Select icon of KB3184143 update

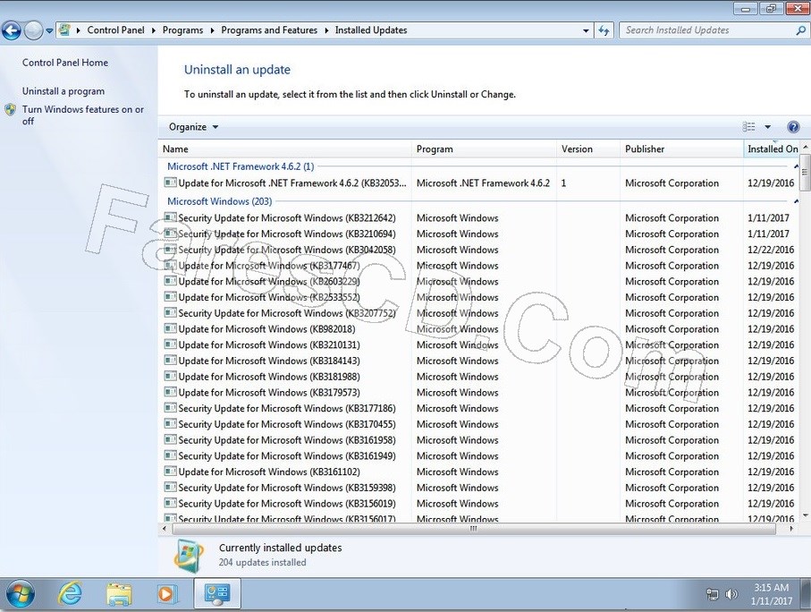click(170, 361)
